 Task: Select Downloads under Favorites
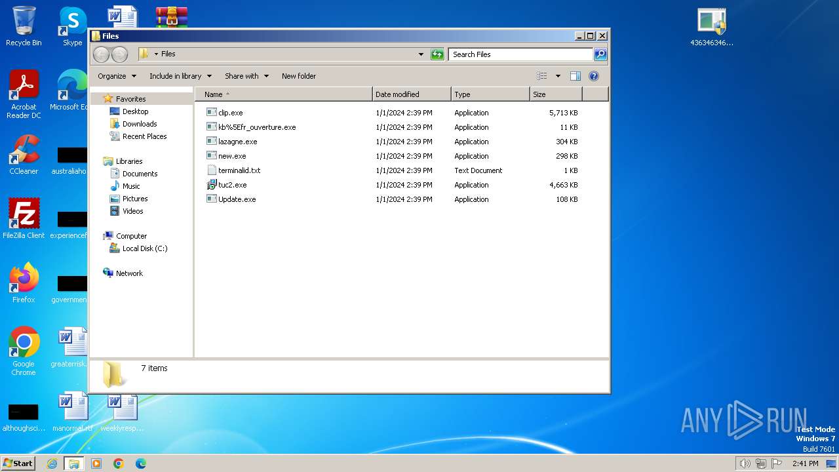140,124
